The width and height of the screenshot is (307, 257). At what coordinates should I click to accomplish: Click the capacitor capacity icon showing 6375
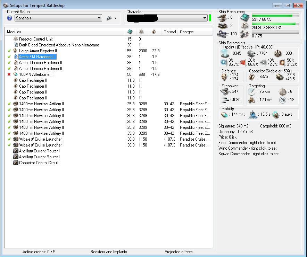tap(251, 77)
